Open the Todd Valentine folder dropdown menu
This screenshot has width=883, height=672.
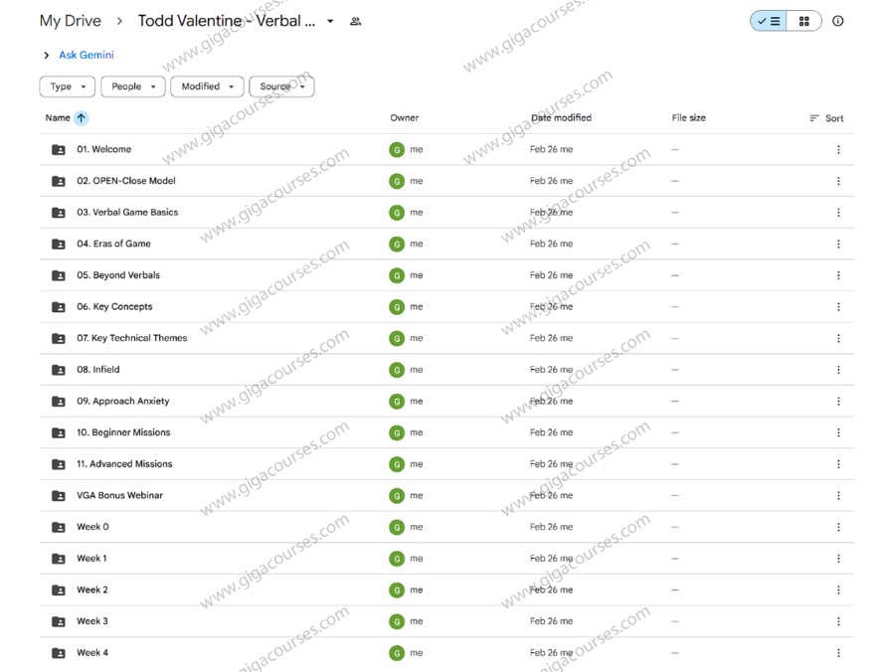coord(330,21)
